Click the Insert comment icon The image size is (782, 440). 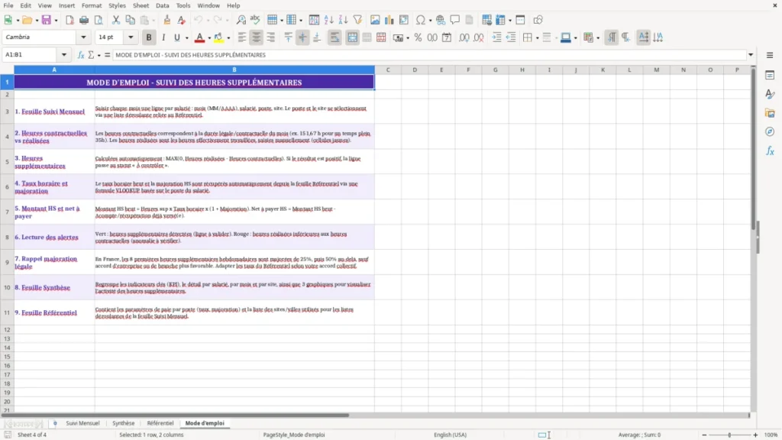(x=455, y=20)
